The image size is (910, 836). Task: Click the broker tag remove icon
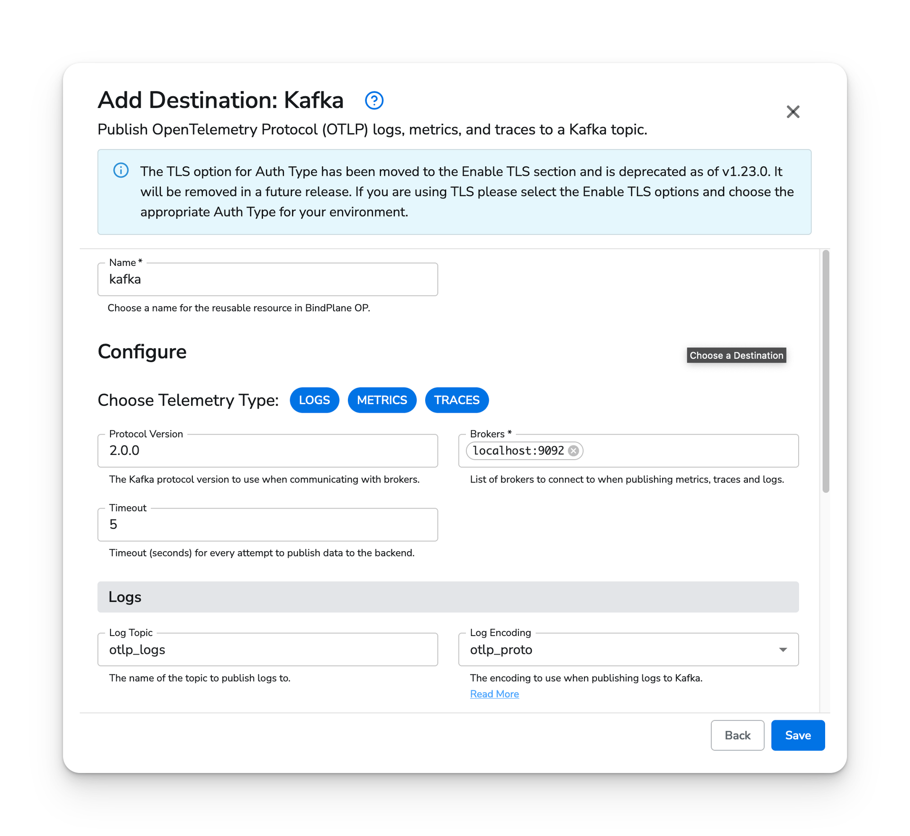click(x=574, y=450)
